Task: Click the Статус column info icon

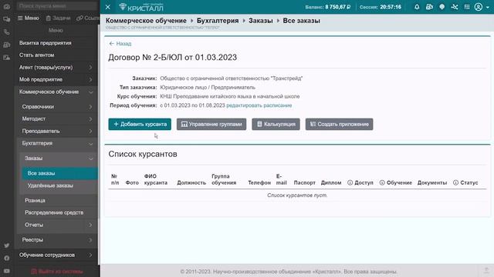Action: [455, 183]
